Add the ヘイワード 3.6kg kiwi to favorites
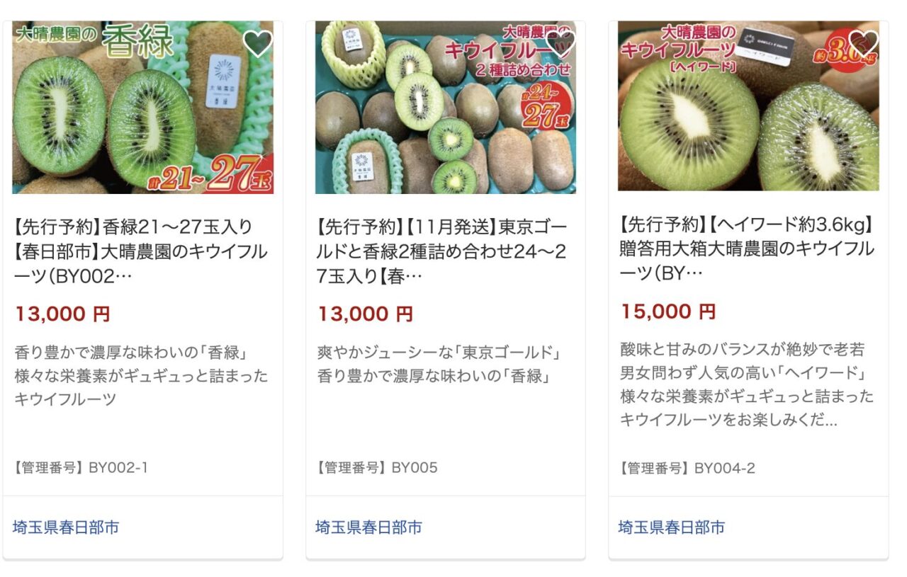The height and width of the screenshot is (577, 907). [x=863, y=42]
